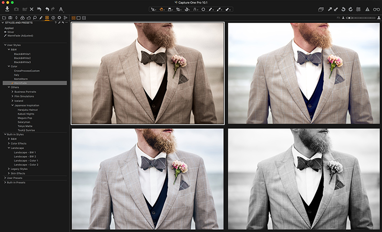Apply the Tsukiji Sunrise style
This screenshot has height=232, width=382.
[x=26, y=130]
